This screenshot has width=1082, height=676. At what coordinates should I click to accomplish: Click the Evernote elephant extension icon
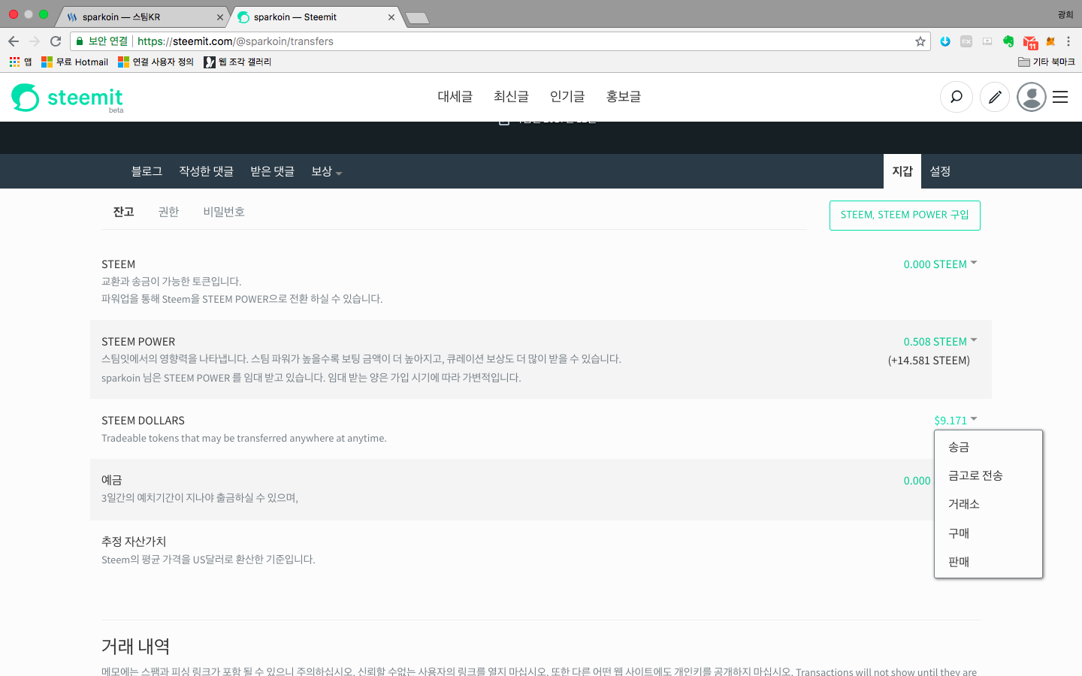pos(1008,41)
